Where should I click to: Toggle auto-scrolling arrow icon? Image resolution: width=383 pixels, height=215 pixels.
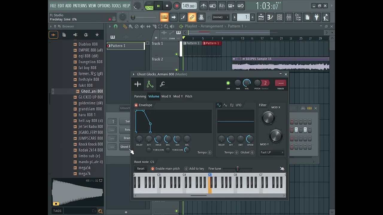click(x=174, y=17)
